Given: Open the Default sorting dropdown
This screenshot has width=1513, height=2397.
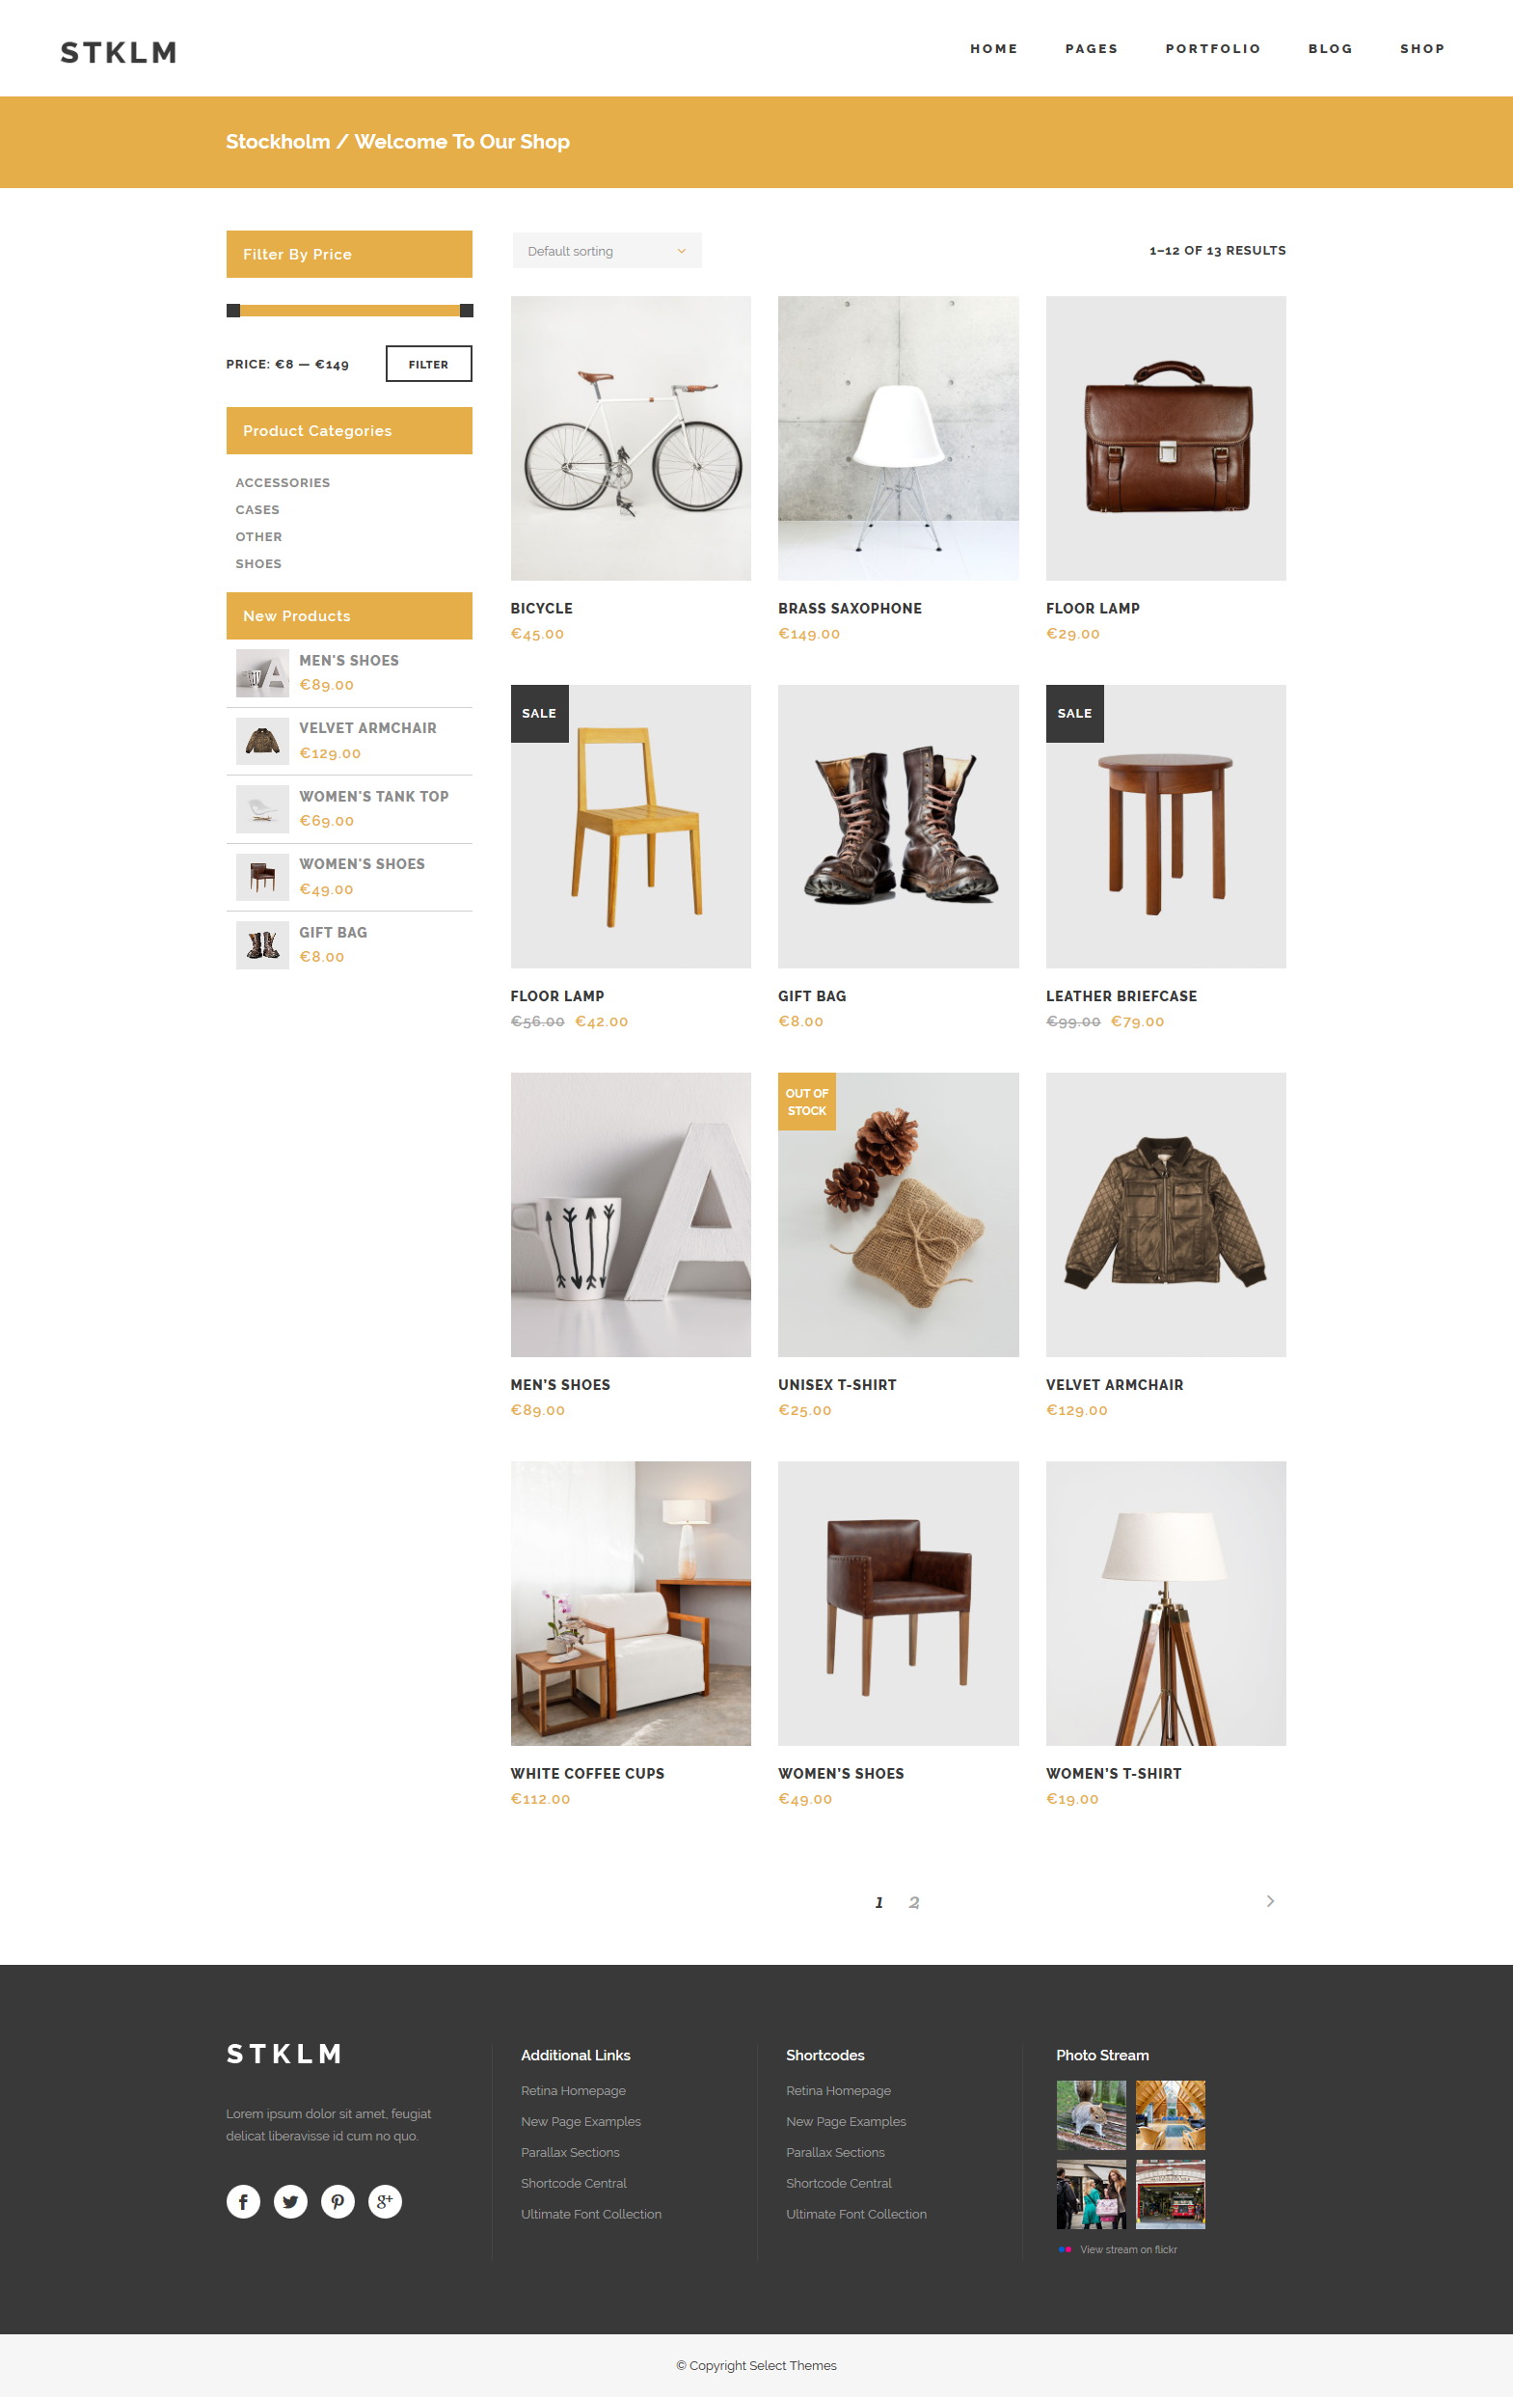Looking at the screenshot, I should 608,251.
